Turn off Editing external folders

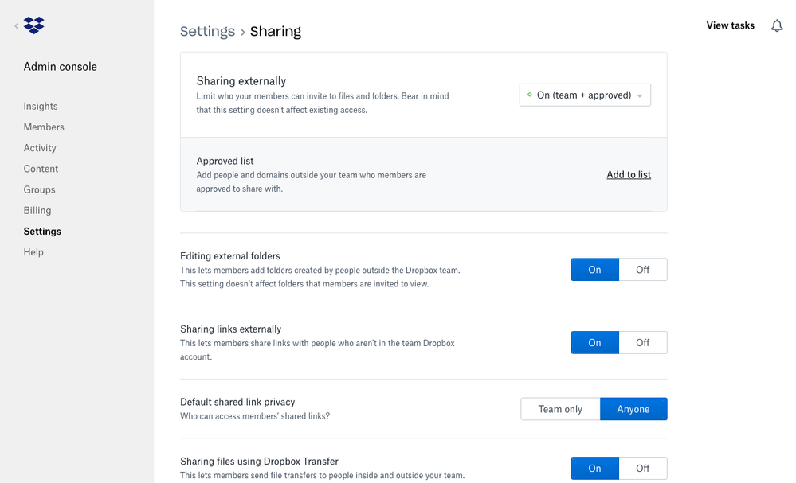(x=642, y=270)
